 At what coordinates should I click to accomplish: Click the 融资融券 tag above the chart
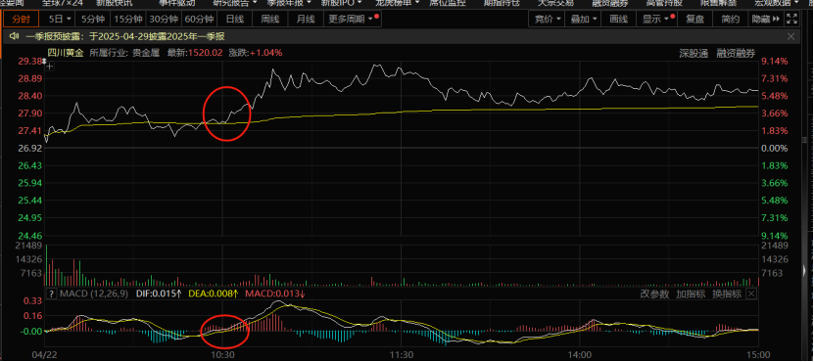click(737, 53)
